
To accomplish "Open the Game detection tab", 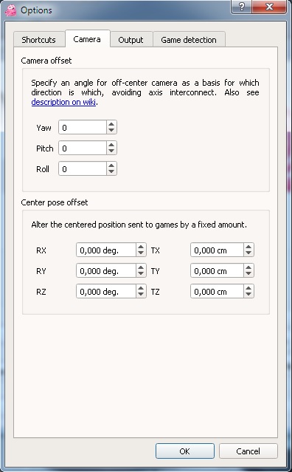I will [189, 40].
